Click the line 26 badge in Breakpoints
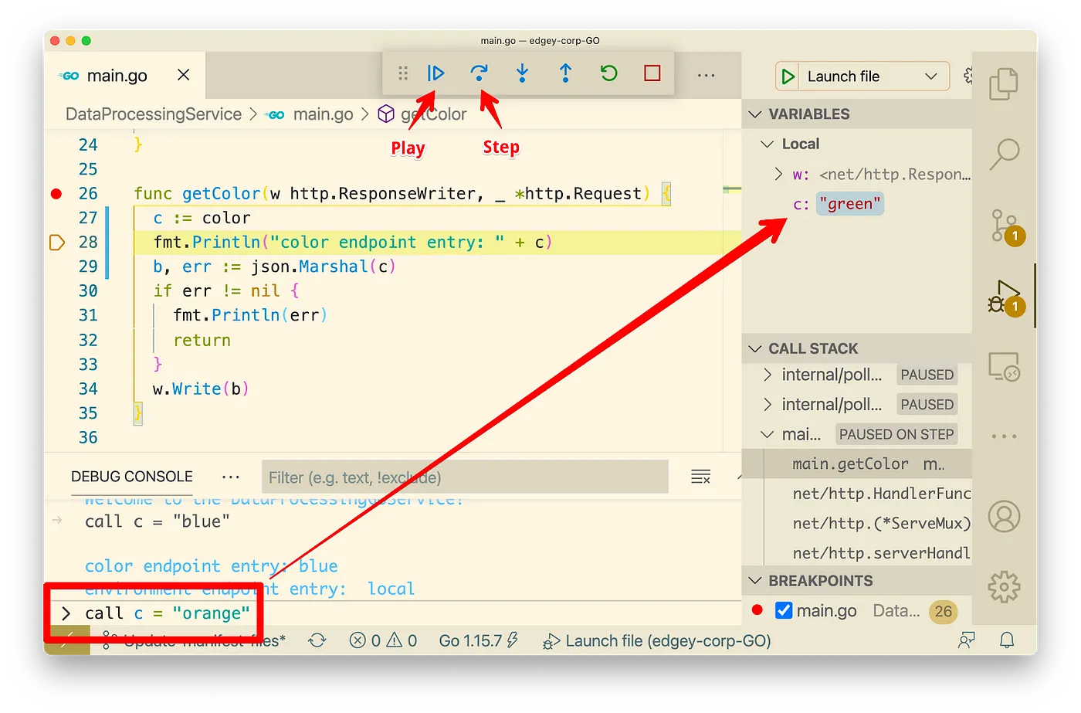This screenshot has height=713, width=1081. point(944,611)
